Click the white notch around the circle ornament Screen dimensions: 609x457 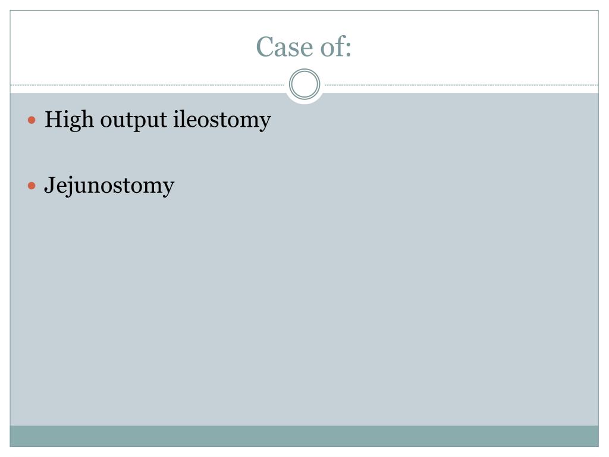tap(304, 101)
